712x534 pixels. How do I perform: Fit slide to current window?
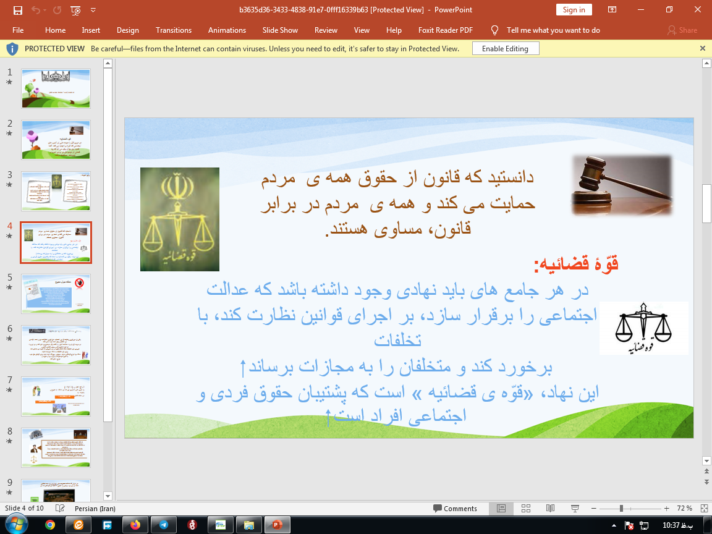704,509
